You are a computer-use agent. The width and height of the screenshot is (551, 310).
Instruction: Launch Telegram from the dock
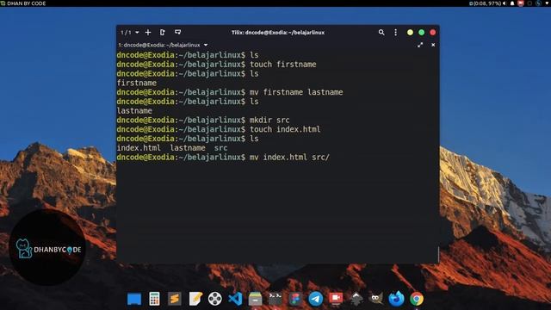pos(316,299)
